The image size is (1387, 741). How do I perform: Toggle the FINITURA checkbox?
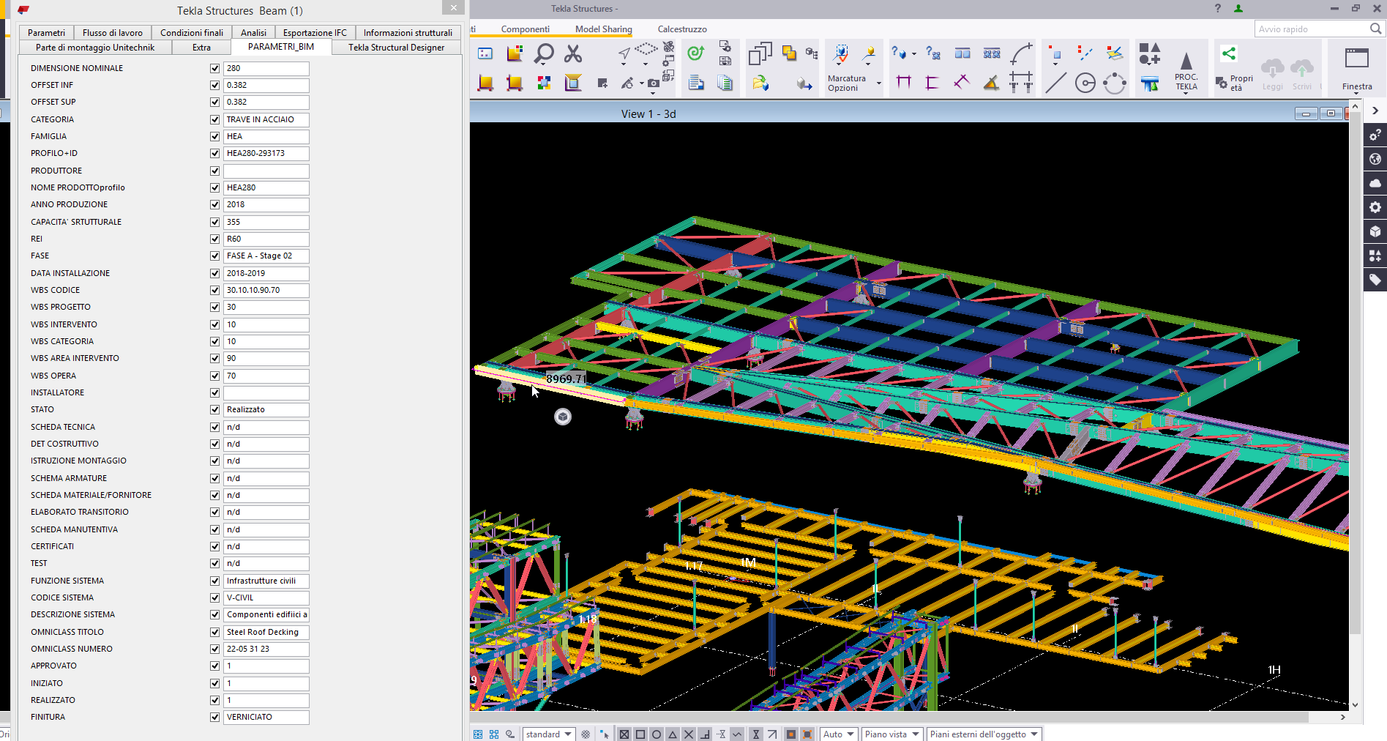click(x=215, y=717)
